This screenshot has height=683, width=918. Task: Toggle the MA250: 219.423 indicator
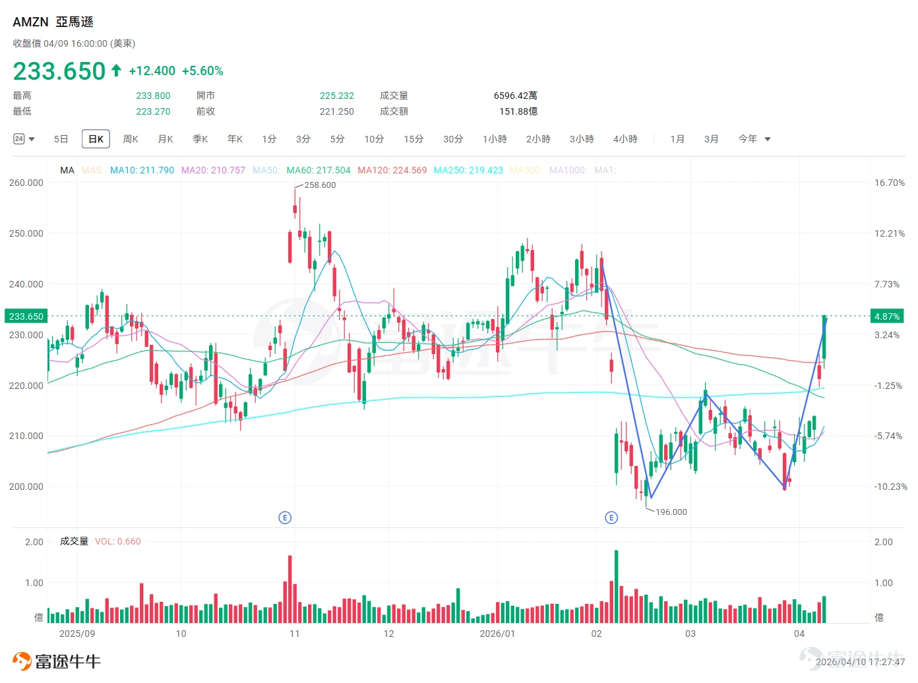tap(468, 170)
